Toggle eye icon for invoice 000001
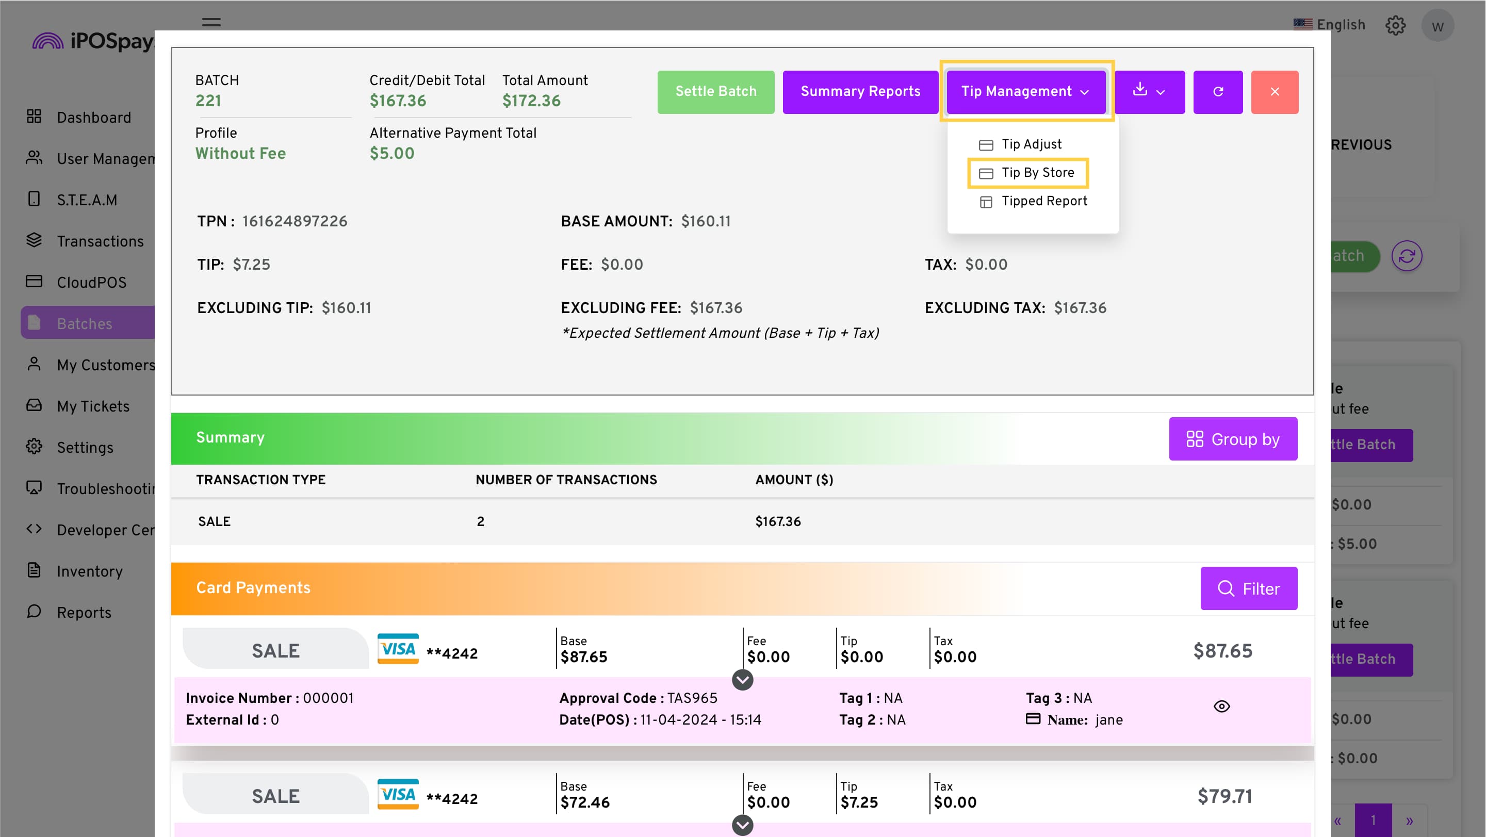Viewport: 1486px width, 837px height. [1222, 707]
